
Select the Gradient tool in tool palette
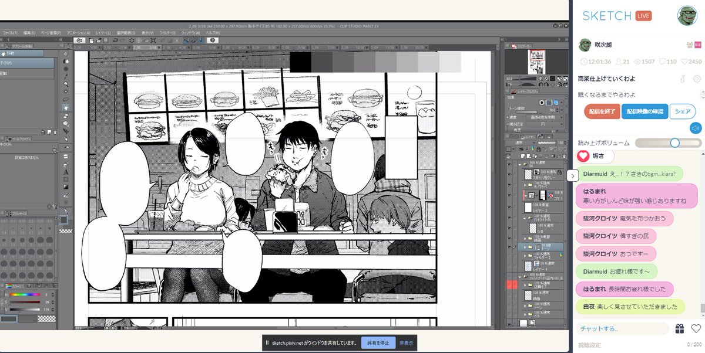[66, 186]
